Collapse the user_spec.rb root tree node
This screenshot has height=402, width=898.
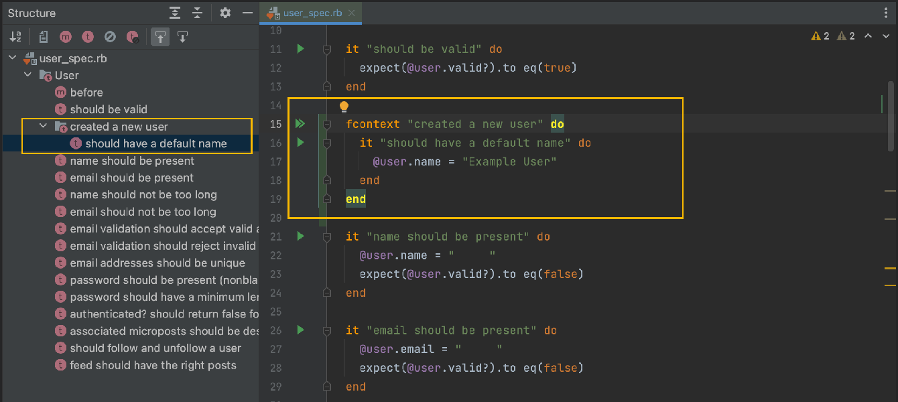point(12,58)
